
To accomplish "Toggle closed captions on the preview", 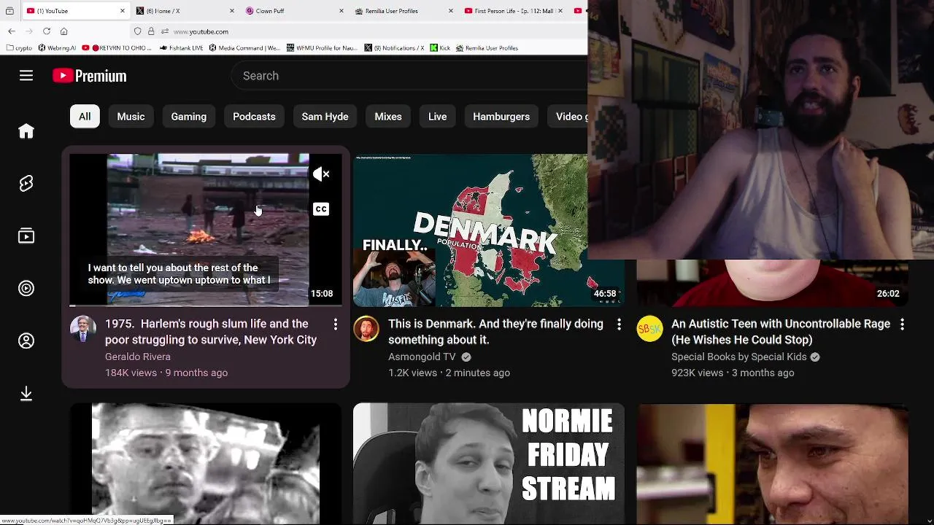I will click(x=321, y=209).
